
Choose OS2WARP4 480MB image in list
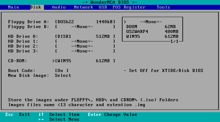152,31
